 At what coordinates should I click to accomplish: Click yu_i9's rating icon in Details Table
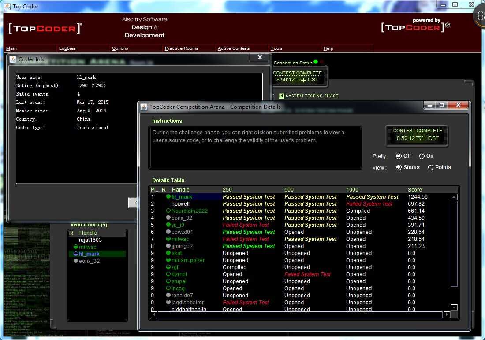pyautogui.click(x=168, y=225)
